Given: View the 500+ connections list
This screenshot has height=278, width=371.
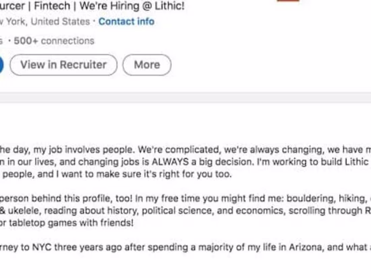Looking at the screenshot, I should (x=53, y=41).
